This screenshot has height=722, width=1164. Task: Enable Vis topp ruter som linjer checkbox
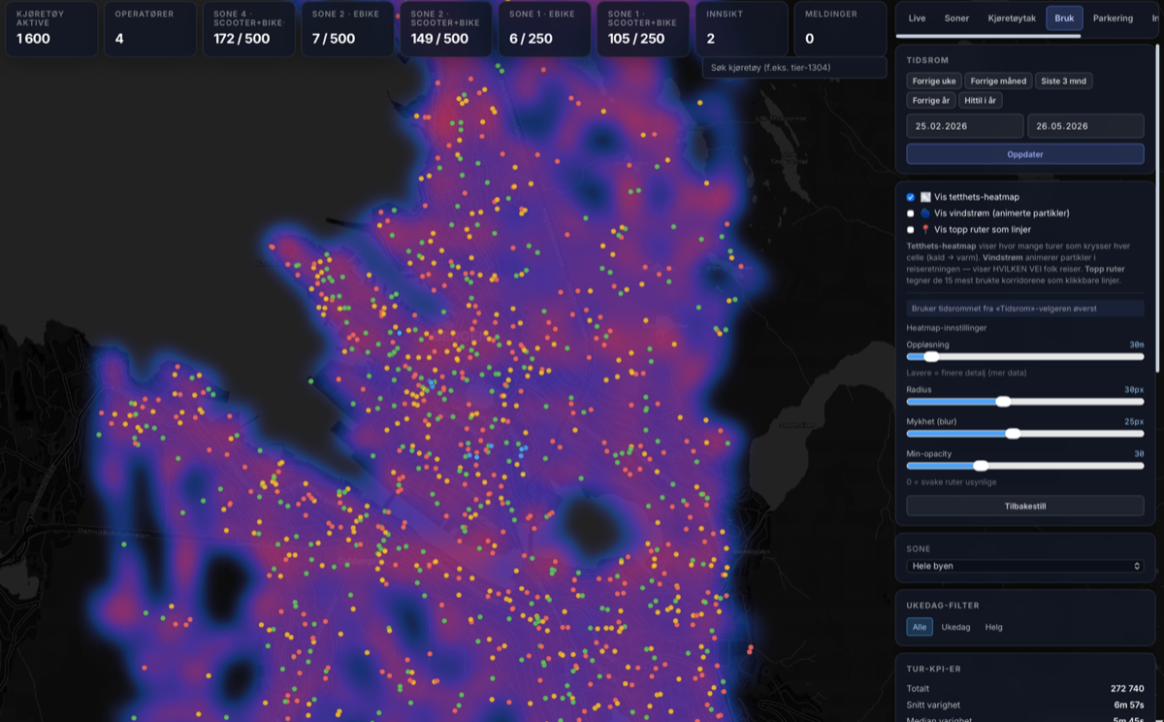click(x=911, y=230)
